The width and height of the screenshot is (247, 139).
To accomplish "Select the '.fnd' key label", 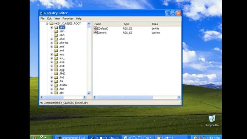I will [x=62, y=77].
